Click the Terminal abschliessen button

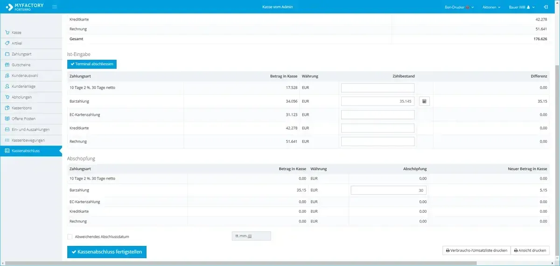pyautogui.click(x=92, y=64)
